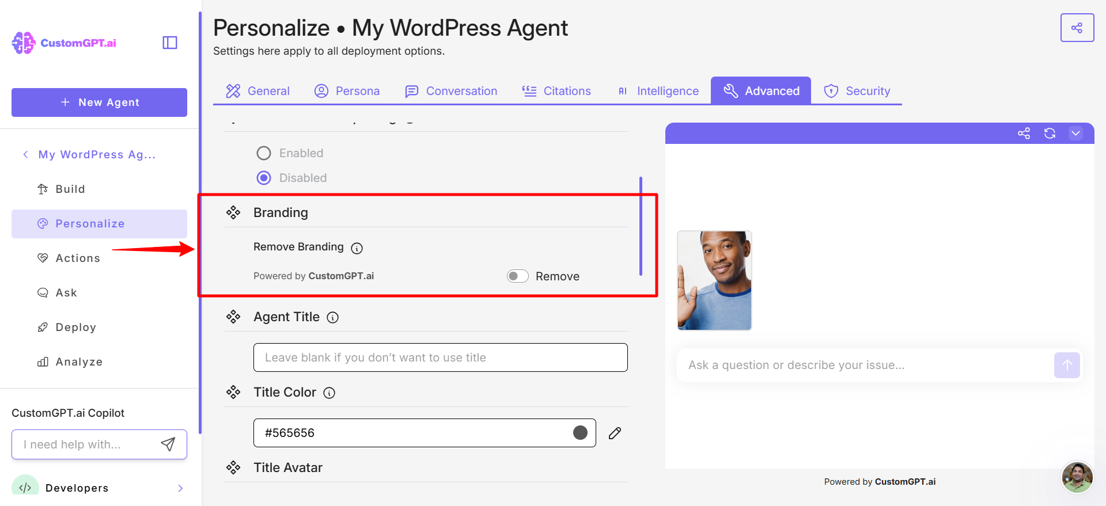
Task: Click the info icon beside Agent Title
Action: tap(333, 317)
